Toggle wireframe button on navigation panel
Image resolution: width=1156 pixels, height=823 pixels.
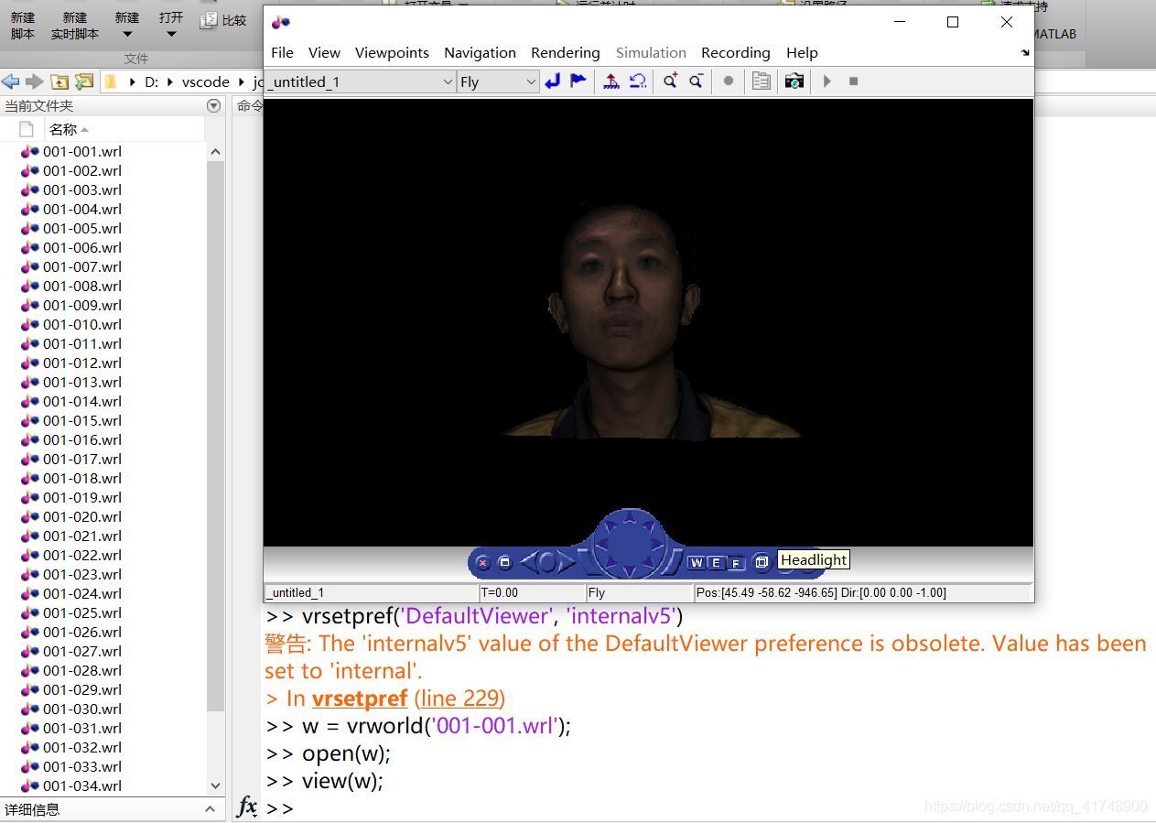[761, 562]
